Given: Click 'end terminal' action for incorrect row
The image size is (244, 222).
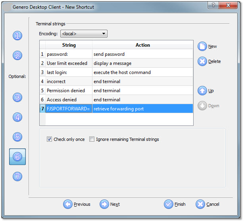Looking at the screenshot, I should (142, 82).
